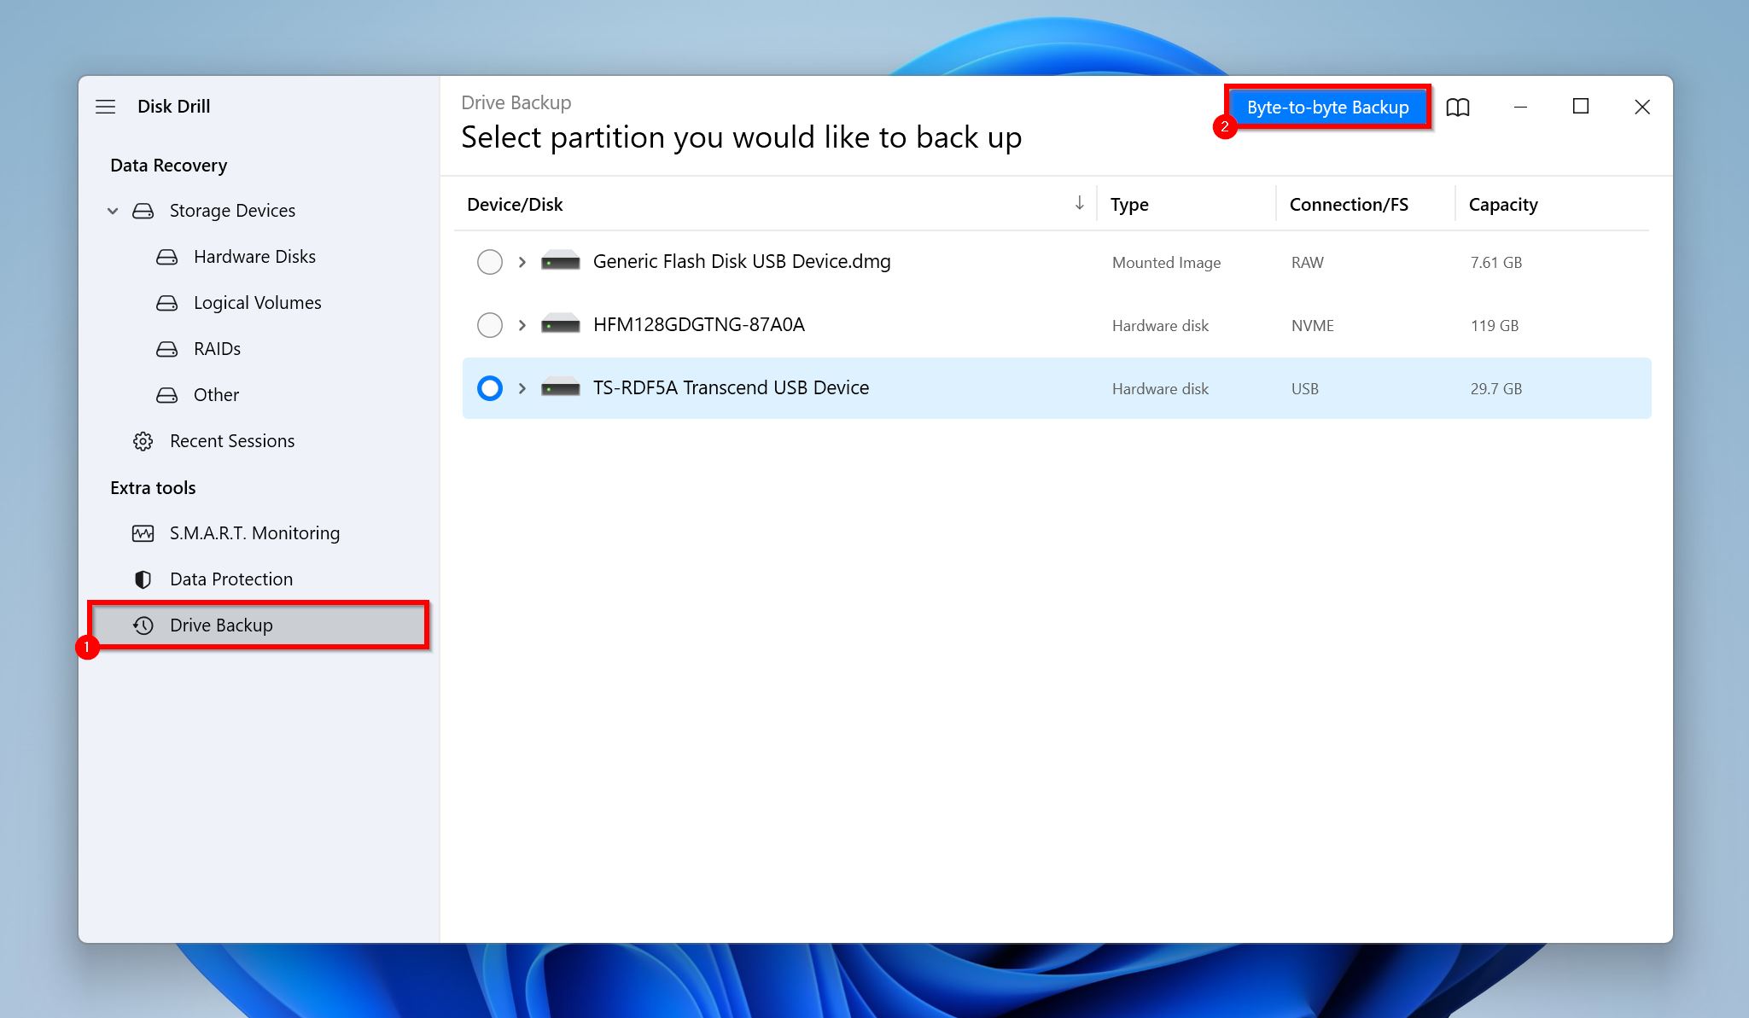Open the hamburger menu in top-left
Viewport: 1749px width, 1018px height.
[106, 106]
